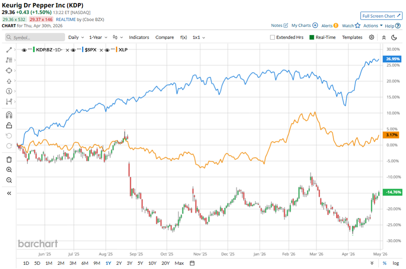Zoom out using the magnifier minus icon
Screen dimensions: 406x269
tap(9, 180)
